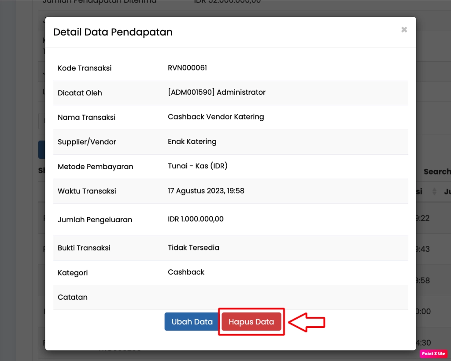Click the Catatan row label
Viewport: 451px width, 361px height.
(73, 298)
